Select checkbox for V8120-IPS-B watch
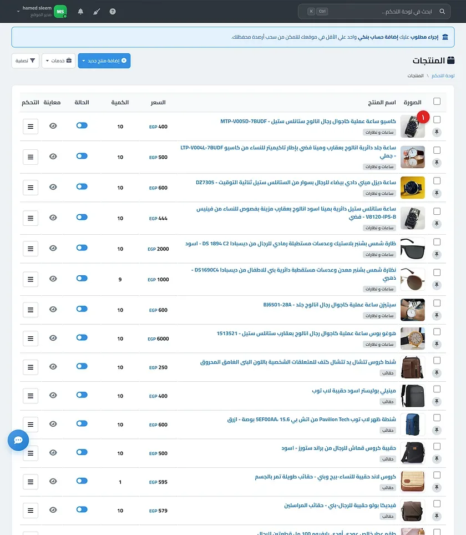 pyautogui.click(x=437, y=211)
